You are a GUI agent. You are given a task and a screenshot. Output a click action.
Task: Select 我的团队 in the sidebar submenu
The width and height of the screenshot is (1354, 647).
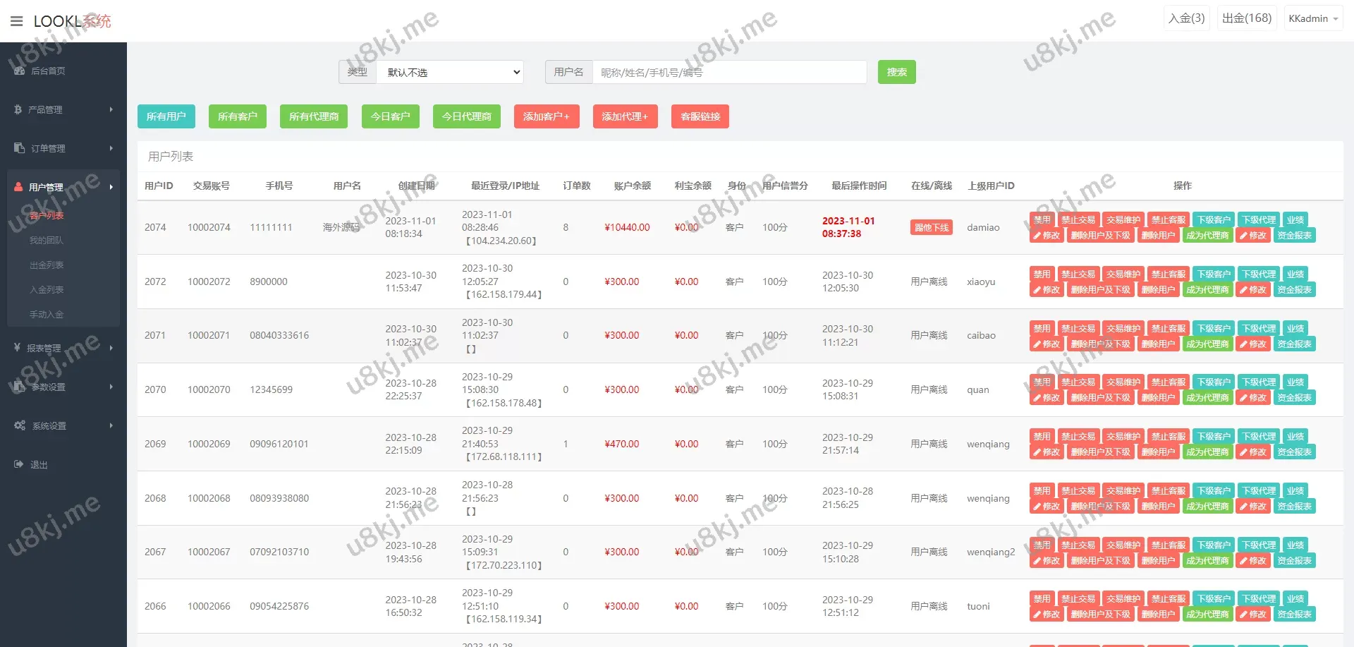47,241
